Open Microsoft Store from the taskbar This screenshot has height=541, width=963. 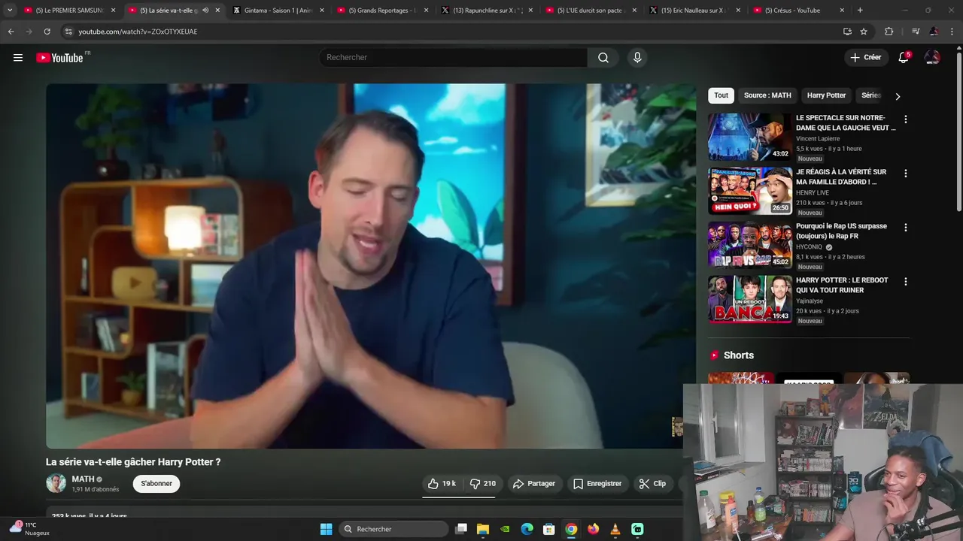tap(549, 529)
